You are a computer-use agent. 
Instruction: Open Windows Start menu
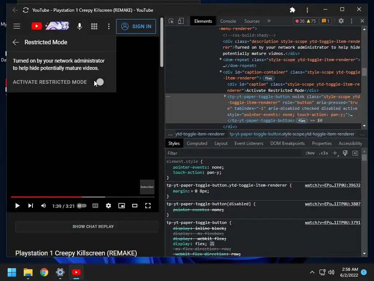click(x=12, y=272)
